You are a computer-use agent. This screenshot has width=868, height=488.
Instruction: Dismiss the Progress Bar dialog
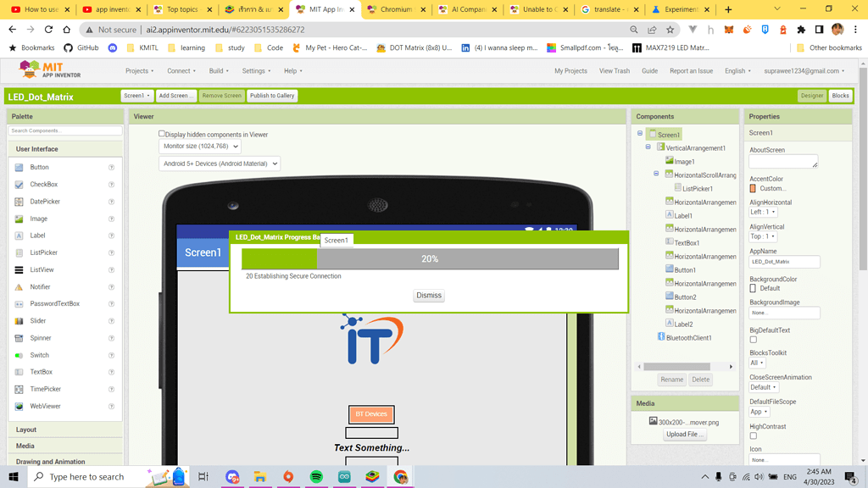tap(428, 295)
